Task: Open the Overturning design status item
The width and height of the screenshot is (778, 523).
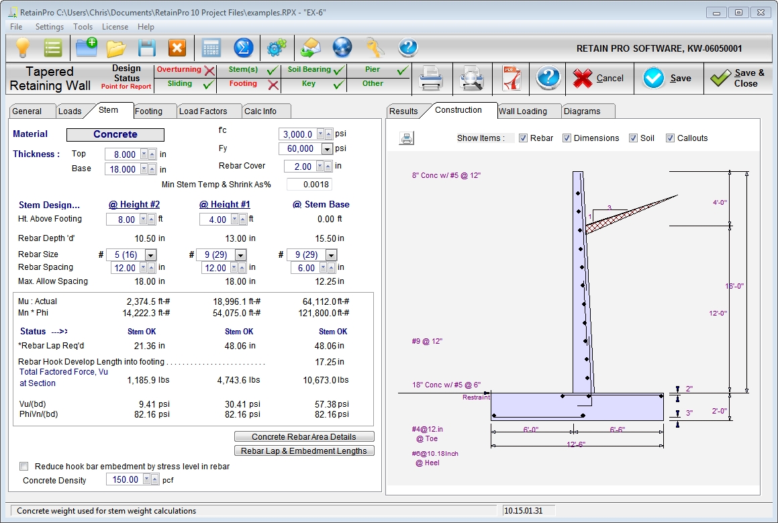Action: pos(185,70)
